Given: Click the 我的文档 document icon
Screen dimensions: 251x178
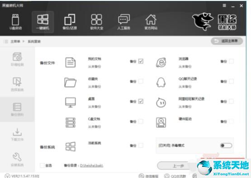Looking at the screenshot, I should (71, 62).
